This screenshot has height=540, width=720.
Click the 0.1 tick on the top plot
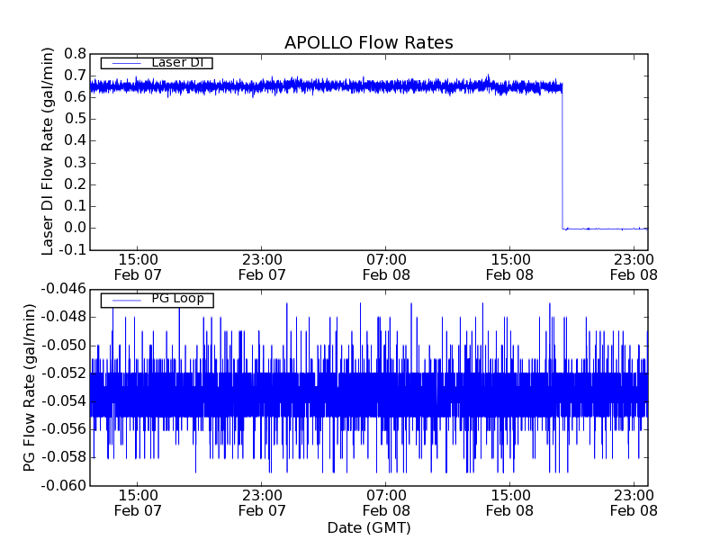76,206
